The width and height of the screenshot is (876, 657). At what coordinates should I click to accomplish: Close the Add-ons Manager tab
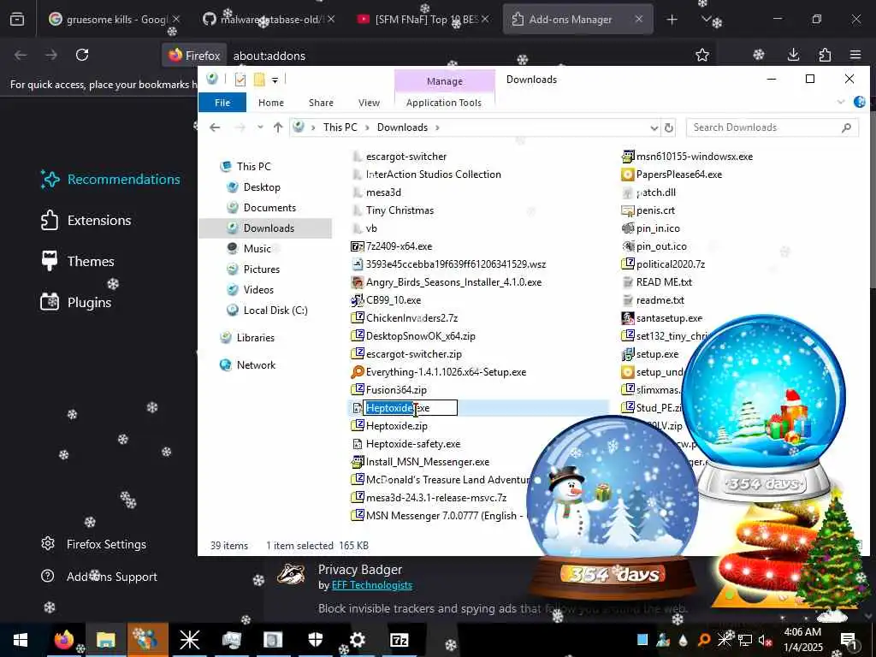point(638,19)
